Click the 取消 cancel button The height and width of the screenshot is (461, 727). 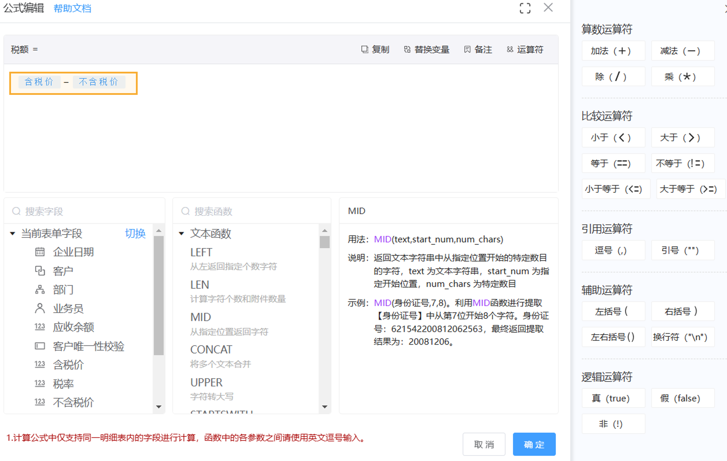coord(484,444)
